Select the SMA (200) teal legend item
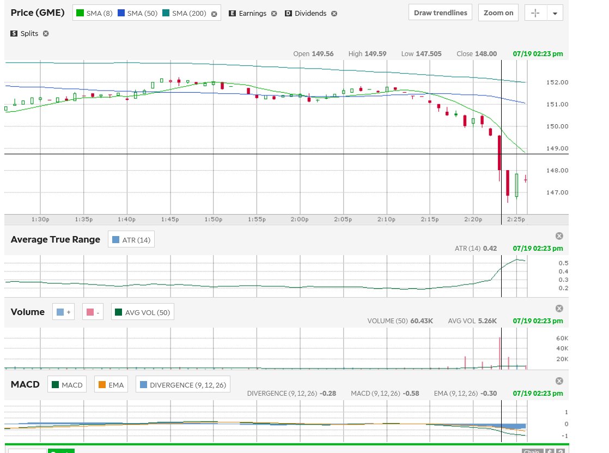This screenshot has width=609, height=453. [x=184, y=13]
